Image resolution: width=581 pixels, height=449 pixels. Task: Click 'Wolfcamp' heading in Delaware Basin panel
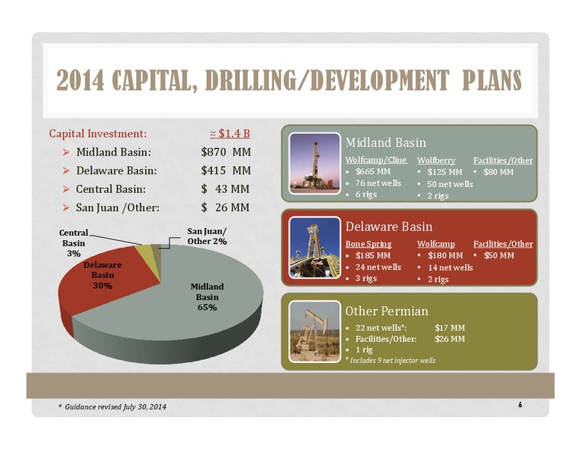pos(436,244)
